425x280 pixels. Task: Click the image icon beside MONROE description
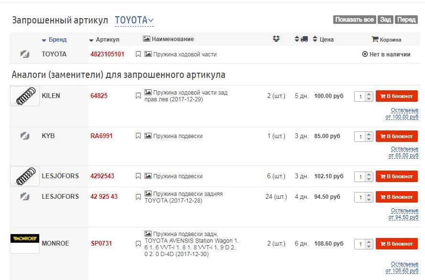pos(148,234)
